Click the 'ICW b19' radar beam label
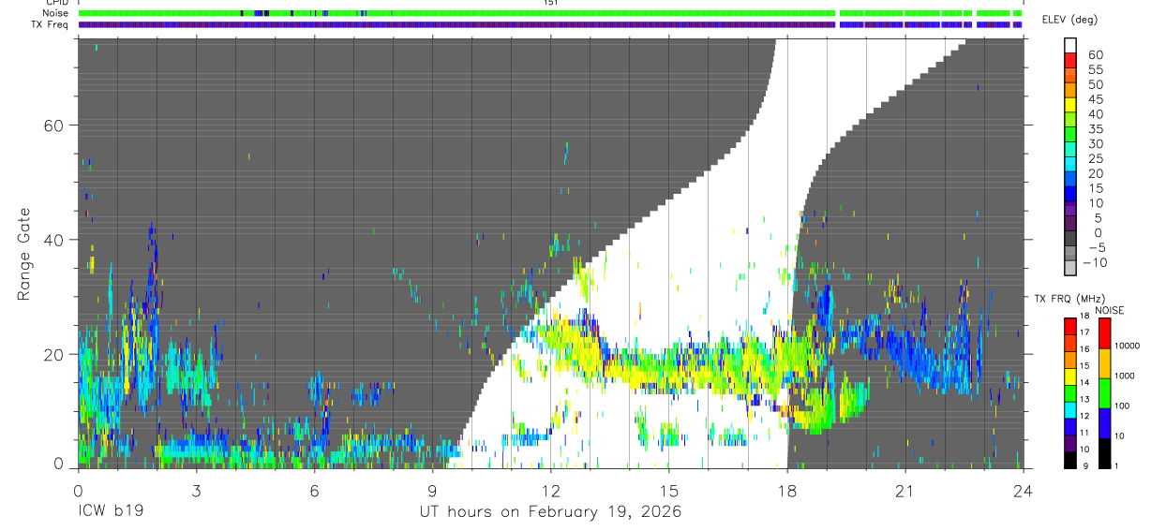 coord(110,512)
